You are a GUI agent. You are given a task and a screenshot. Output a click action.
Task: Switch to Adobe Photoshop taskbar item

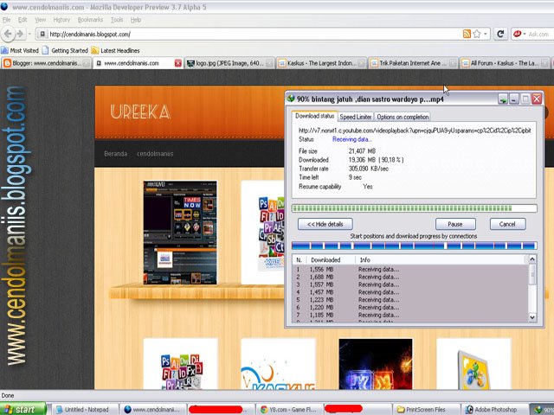point(494,409)
